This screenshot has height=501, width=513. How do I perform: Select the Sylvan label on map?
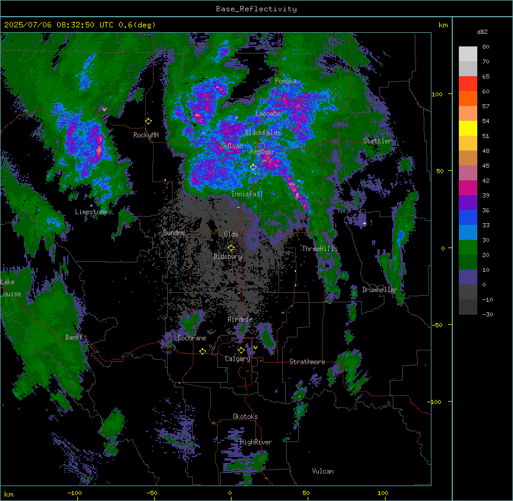tap(232, 146)
